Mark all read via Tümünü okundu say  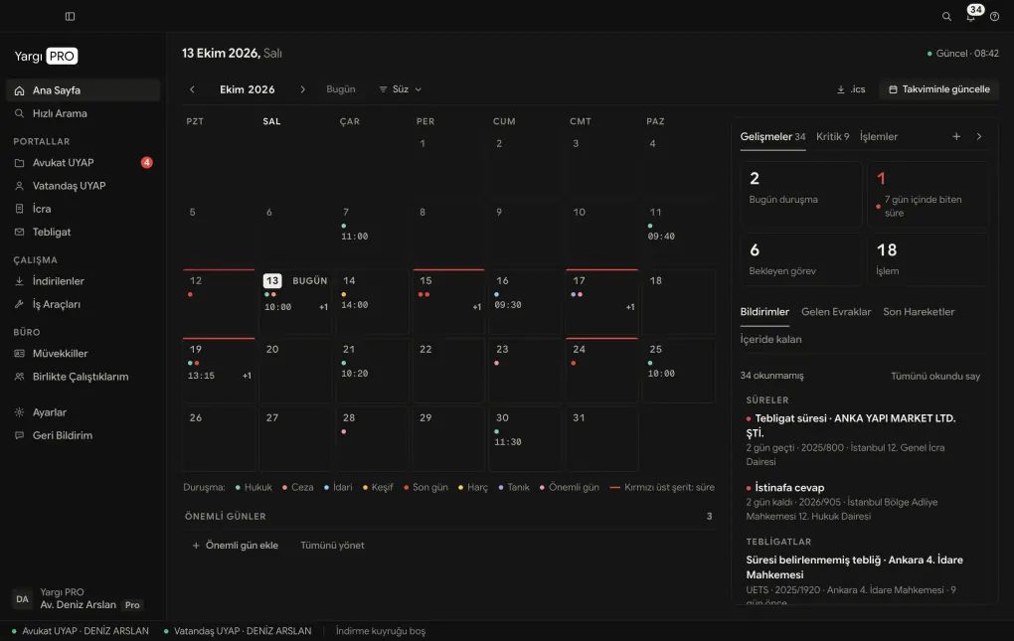pos(935,376)
